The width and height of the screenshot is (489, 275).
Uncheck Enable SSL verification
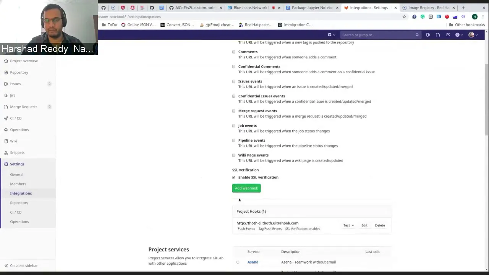(x=234, y=177)
